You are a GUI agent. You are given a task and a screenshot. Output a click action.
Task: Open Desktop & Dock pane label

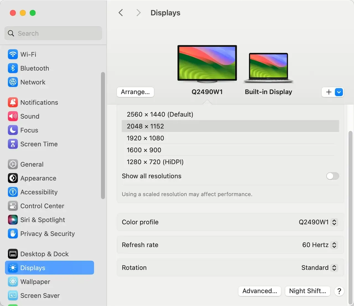44,254
